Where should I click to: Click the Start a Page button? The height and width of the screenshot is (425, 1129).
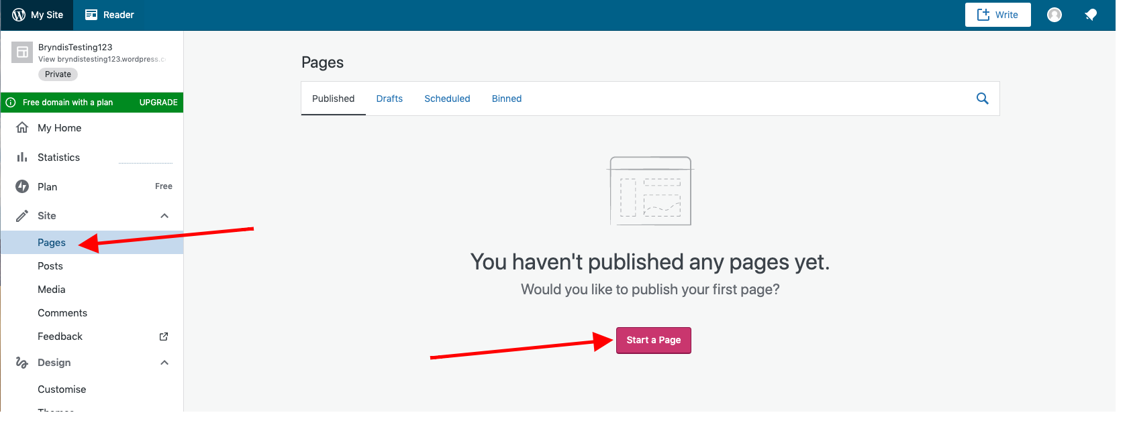654,341
